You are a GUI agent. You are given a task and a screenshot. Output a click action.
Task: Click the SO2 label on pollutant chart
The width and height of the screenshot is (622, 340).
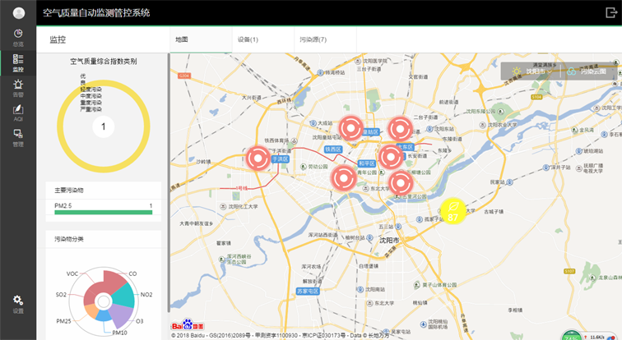click(61, 295)
